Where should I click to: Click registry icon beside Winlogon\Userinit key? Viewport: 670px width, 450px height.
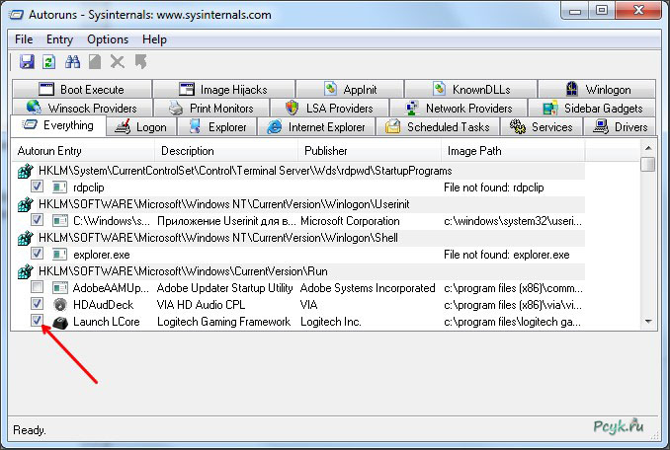(x=26, y=204)
